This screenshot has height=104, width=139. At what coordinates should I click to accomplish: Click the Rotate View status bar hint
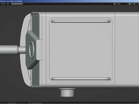(13, 103)
